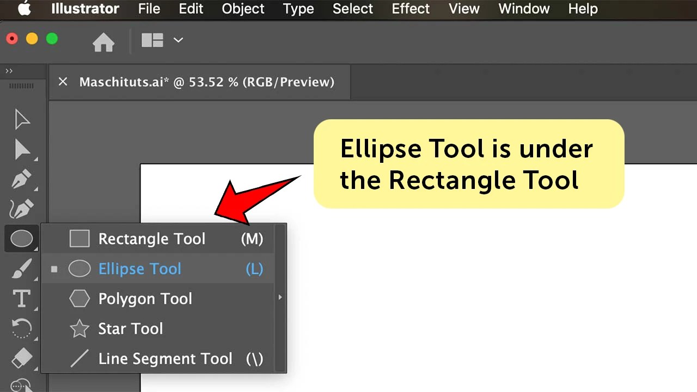Select the Type tool
The height and width of the screenshot is (392, 697).
tap(22, 298)
